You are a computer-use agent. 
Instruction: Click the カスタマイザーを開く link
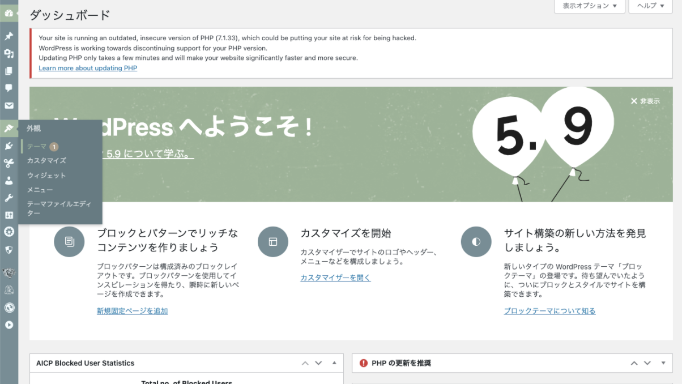click(x=335, y=278)
